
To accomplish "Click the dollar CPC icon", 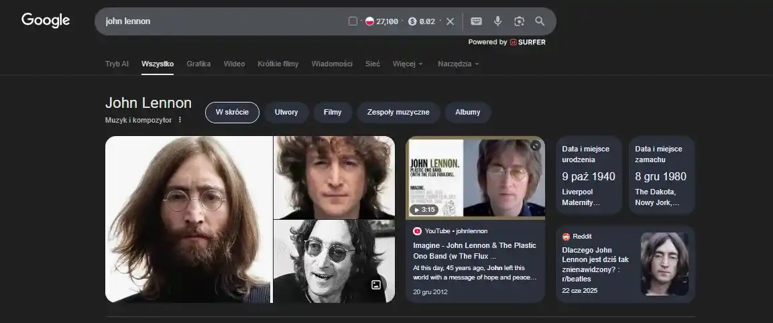I will [412, 21].
